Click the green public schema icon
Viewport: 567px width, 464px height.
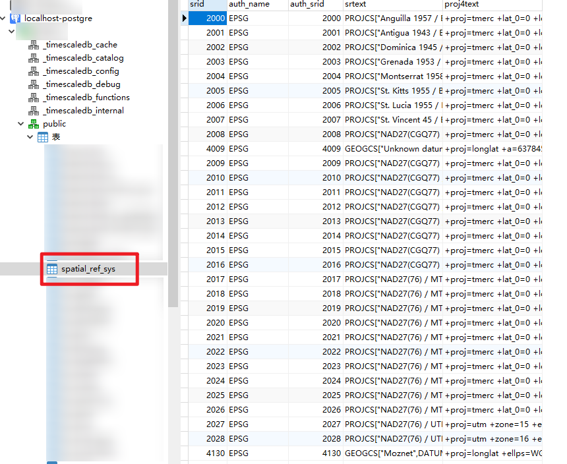[34, 124]
